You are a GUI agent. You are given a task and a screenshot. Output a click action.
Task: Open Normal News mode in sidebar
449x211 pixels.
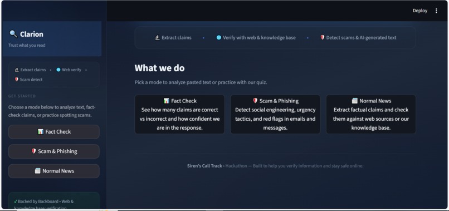(x=54, y=171)
